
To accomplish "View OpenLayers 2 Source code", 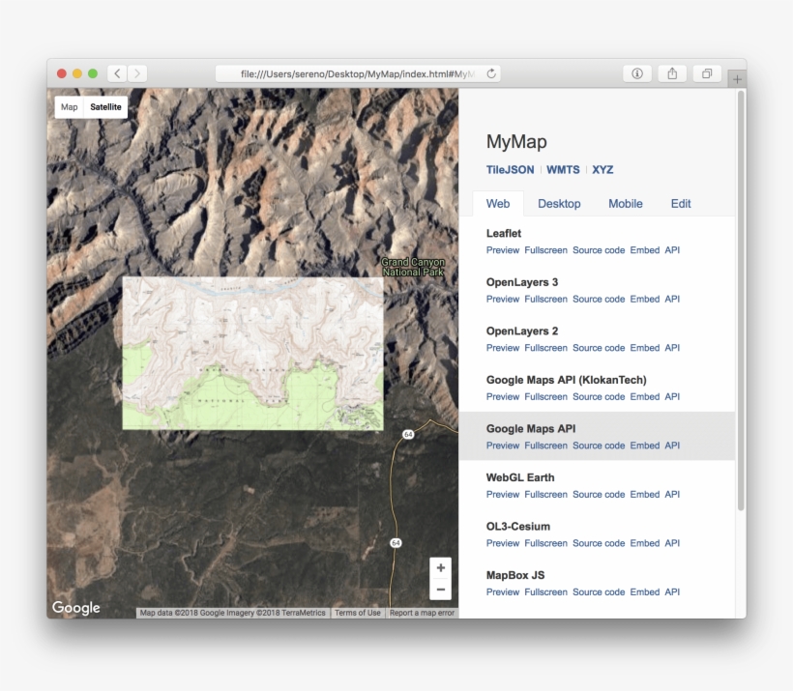I will (599, 348).
